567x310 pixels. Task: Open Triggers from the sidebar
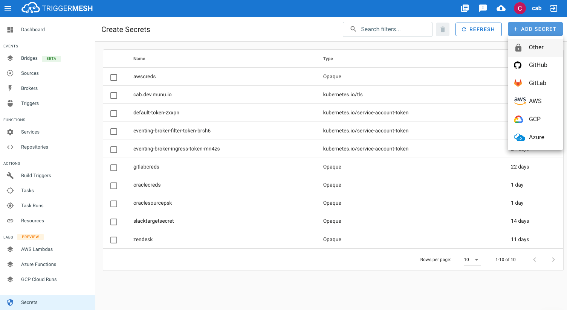tap(30, 103)
